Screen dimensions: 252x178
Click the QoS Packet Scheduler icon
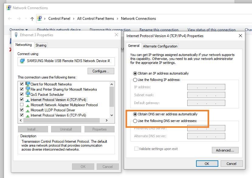28,94
